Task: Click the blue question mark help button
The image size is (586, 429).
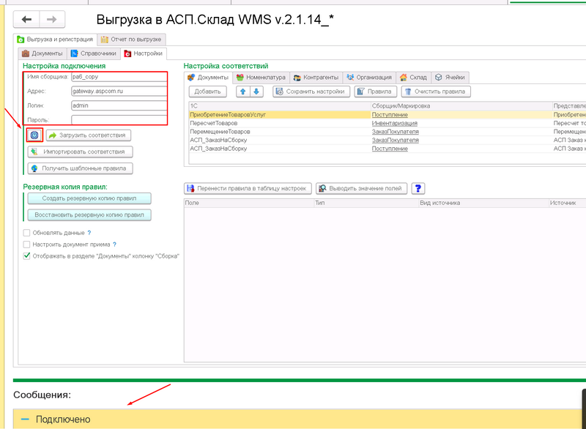Action: click(418, 188)
